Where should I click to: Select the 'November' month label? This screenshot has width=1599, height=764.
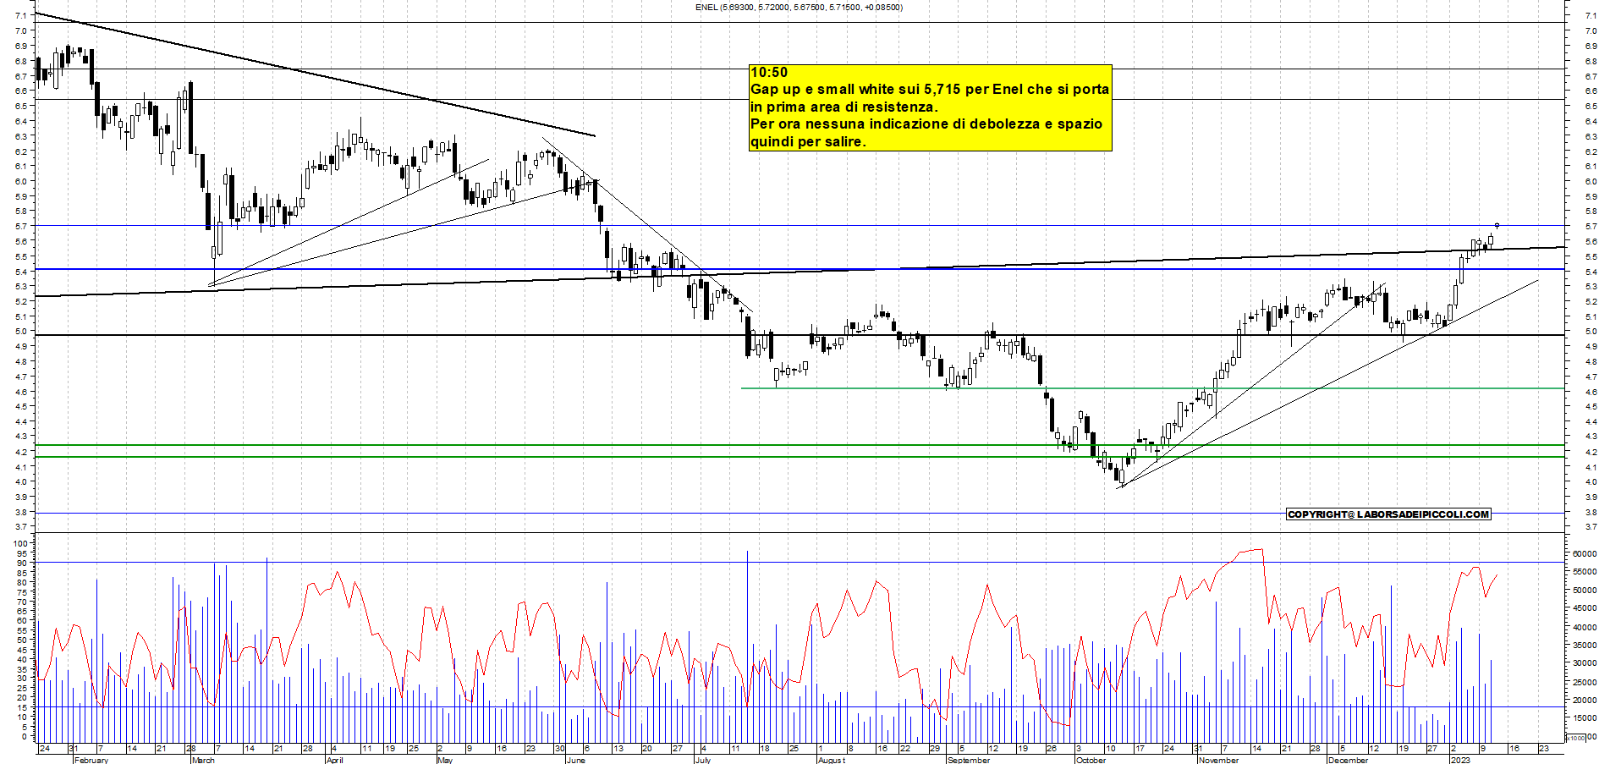click(x=1219, y=760)
